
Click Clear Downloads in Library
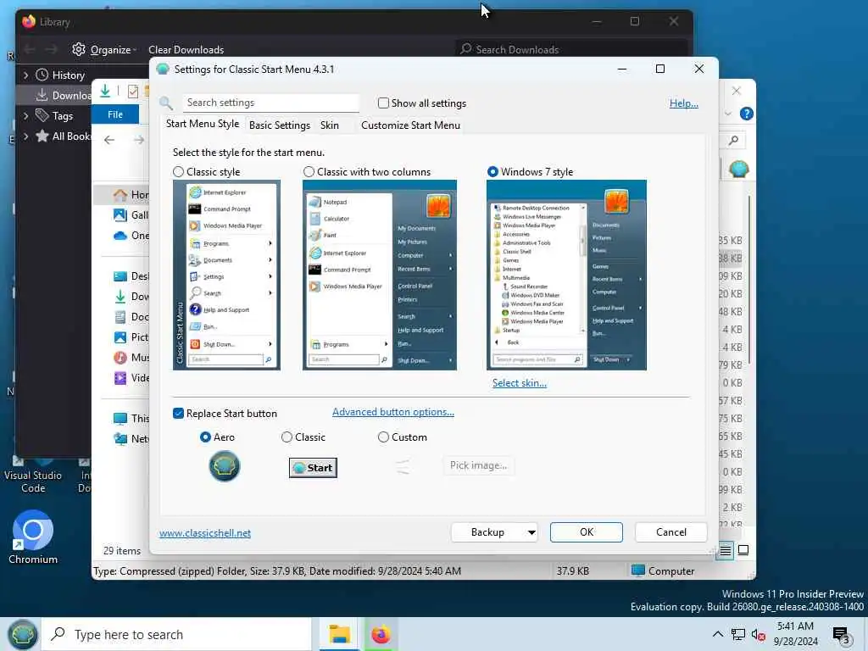pyautogui.click(x=186, y=50)
